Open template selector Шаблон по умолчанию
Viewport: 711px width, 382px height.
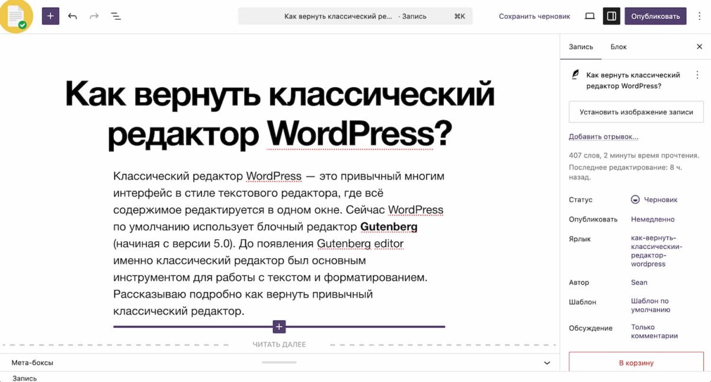click(650, 305)
